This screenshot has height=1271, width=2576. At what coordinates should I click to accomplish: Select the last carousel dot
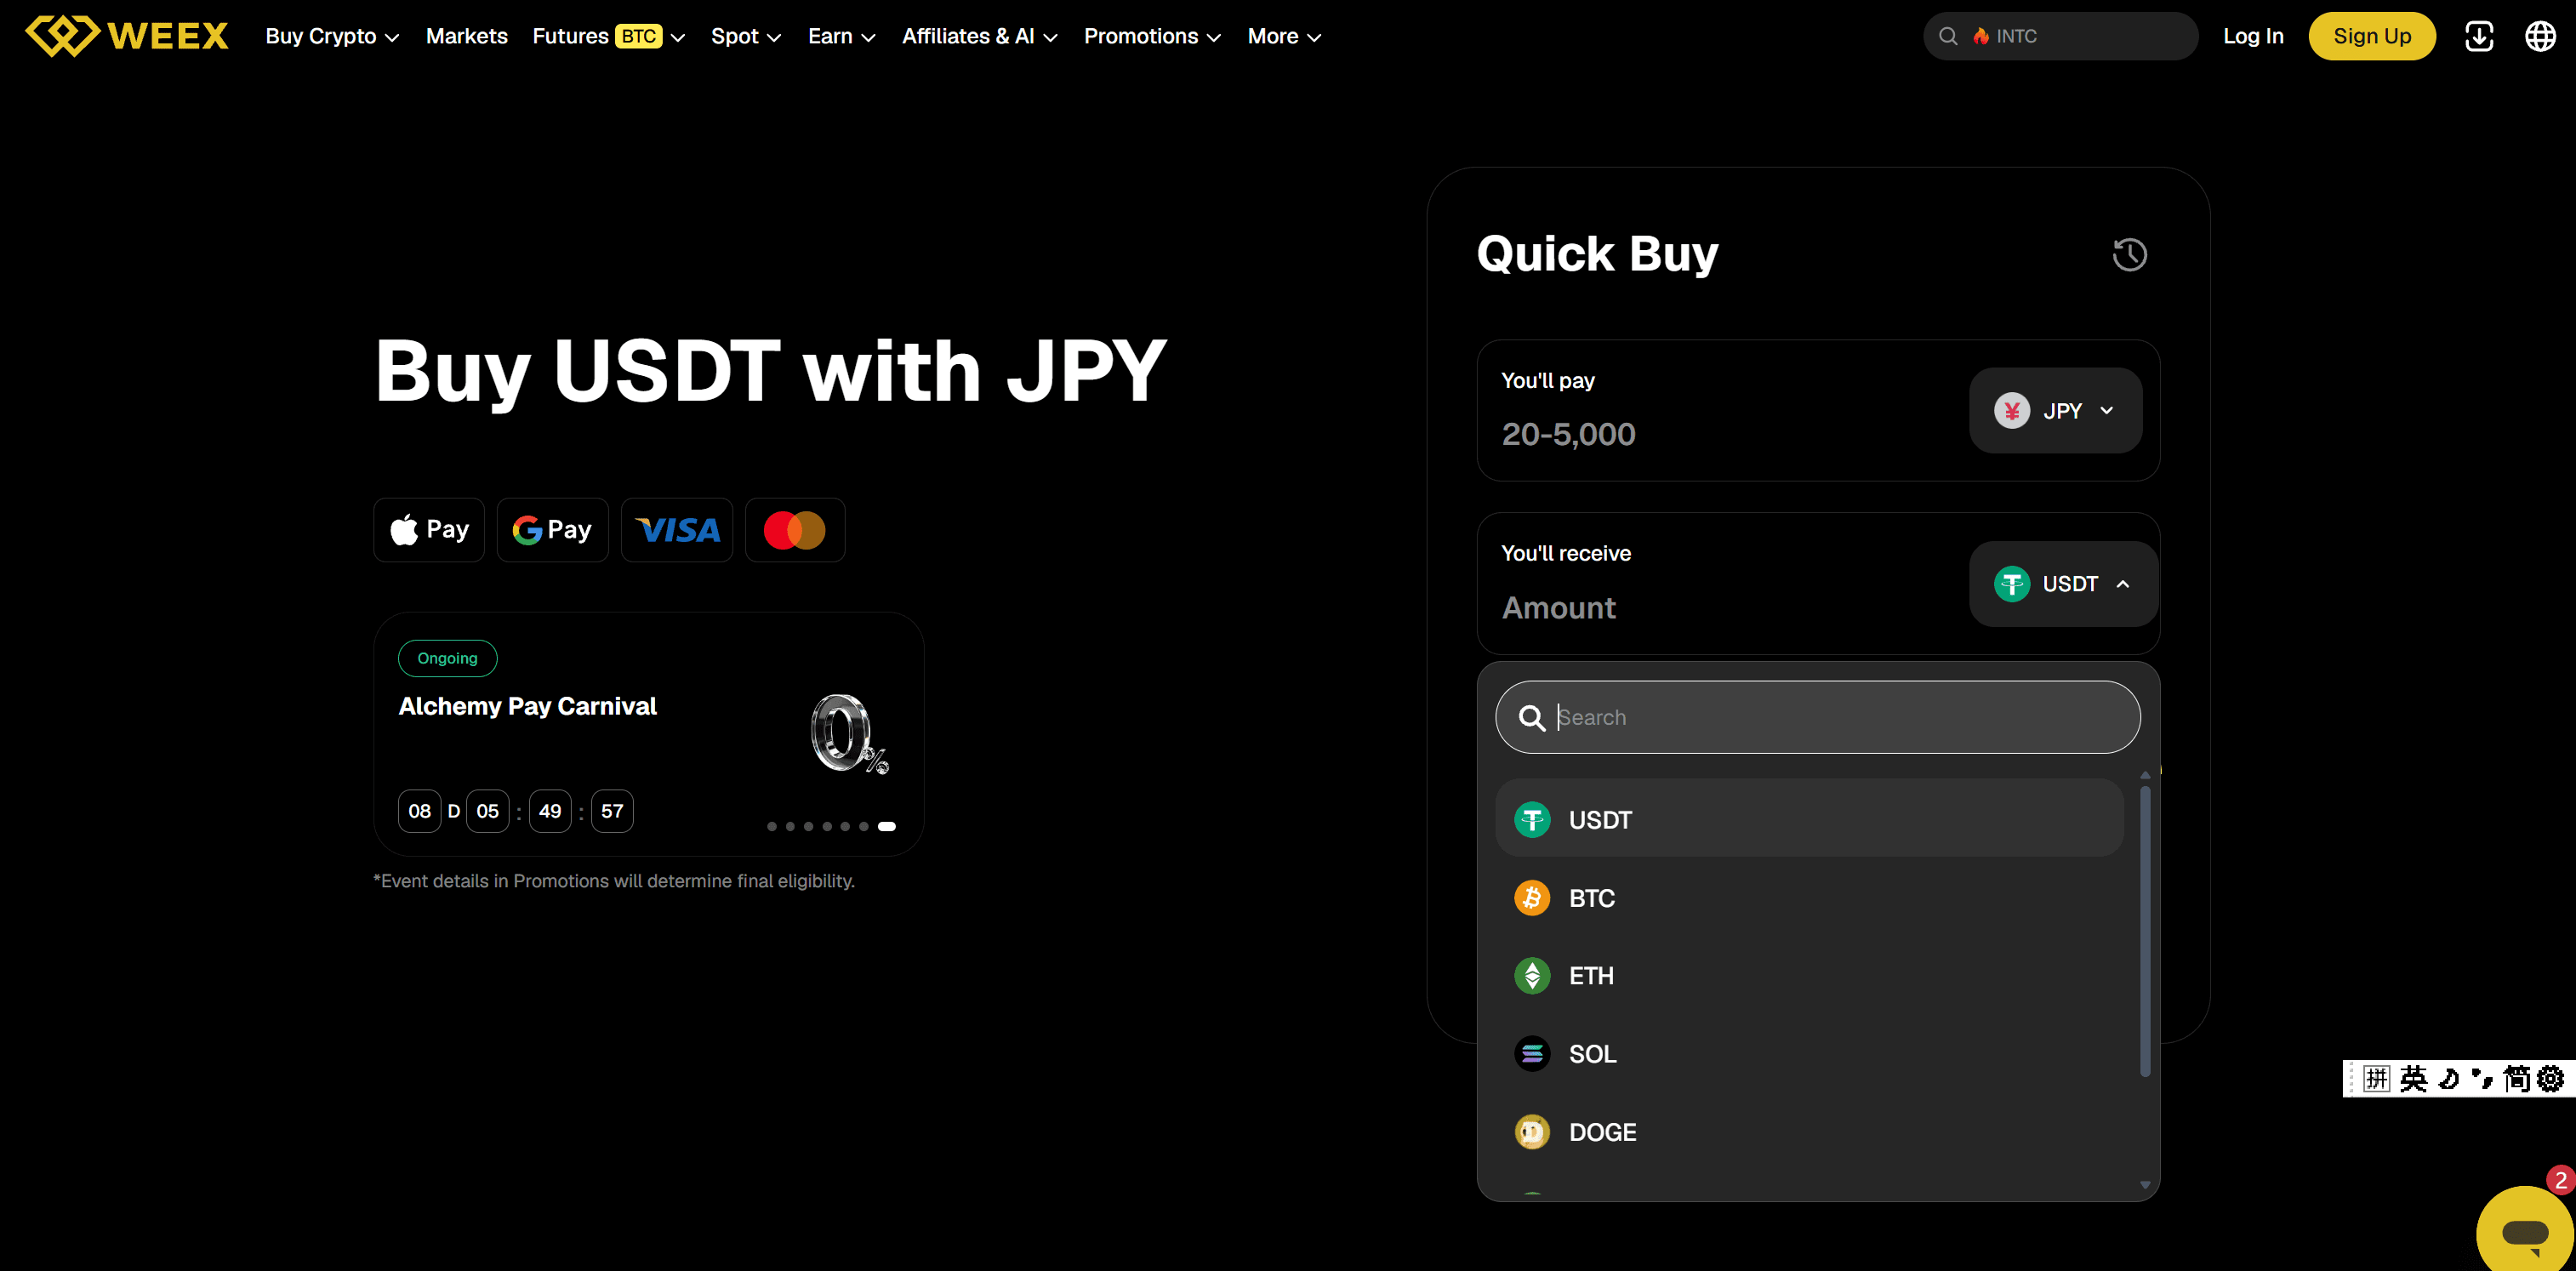click(x=886, y=827)
